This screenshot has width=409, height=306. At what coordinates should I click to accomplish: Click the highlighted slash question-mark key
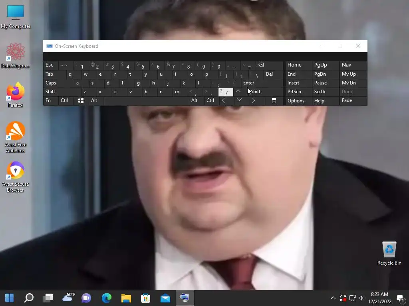[226, 92]
